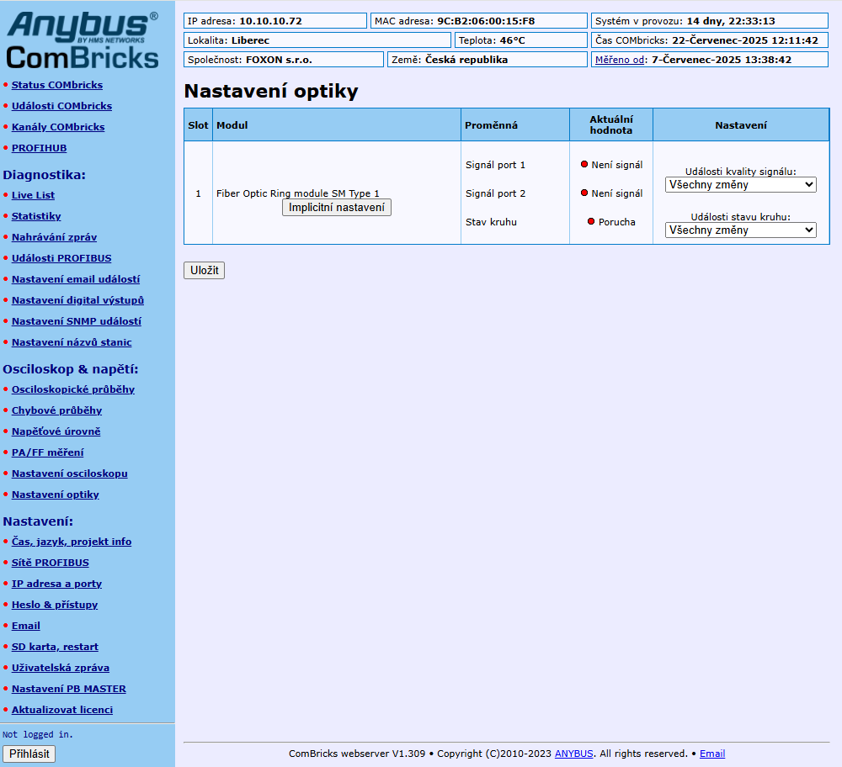Open Status COMbricks page
This screenshot has width=842, height=767.
pos(57,85)
